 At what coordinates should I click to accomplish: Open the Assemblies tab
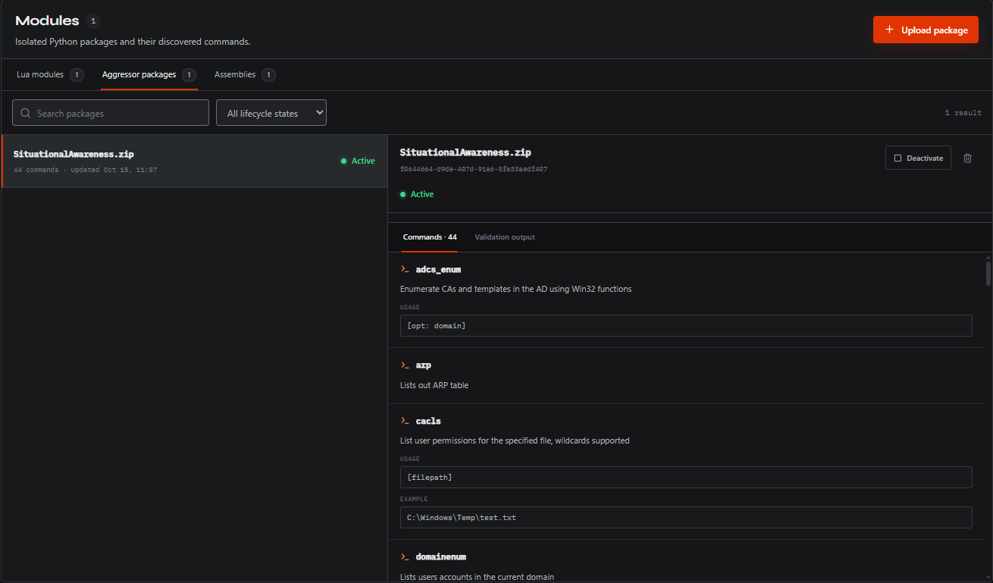point(244,74)
